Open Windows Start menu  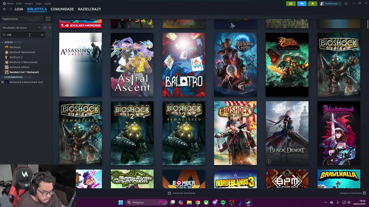tap(121, 202)
